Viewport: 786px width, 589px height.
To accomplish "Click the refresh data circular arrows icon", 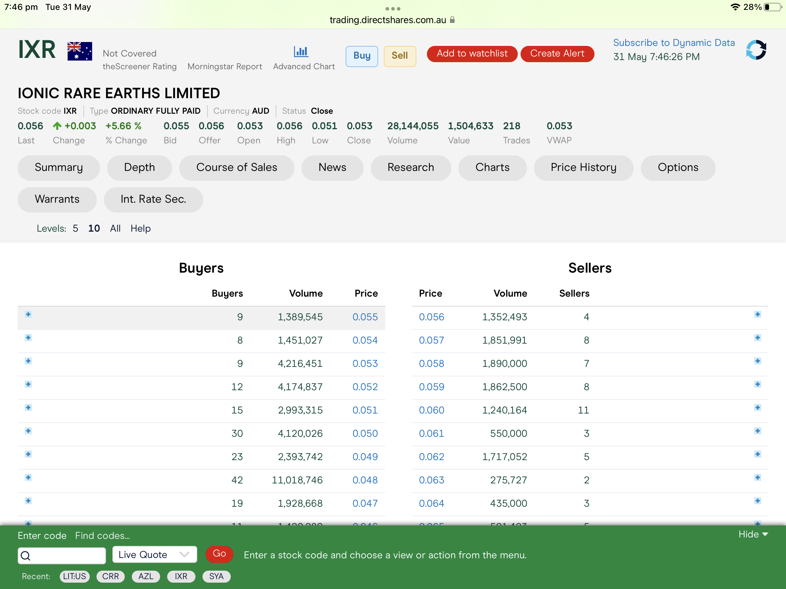I will tap(756, 50).
